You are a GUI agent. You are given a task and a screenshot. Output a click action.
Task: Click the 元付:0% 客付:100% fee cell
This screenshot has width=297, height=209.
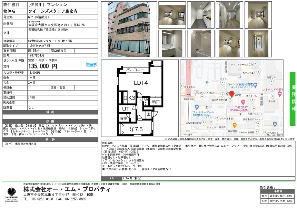point(281,201)
